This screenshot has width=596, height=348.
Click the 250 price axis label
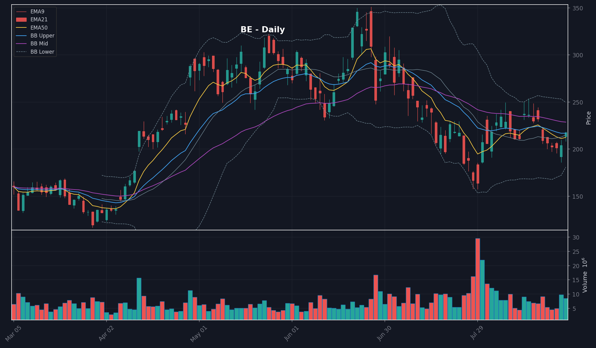coord(578,102)
